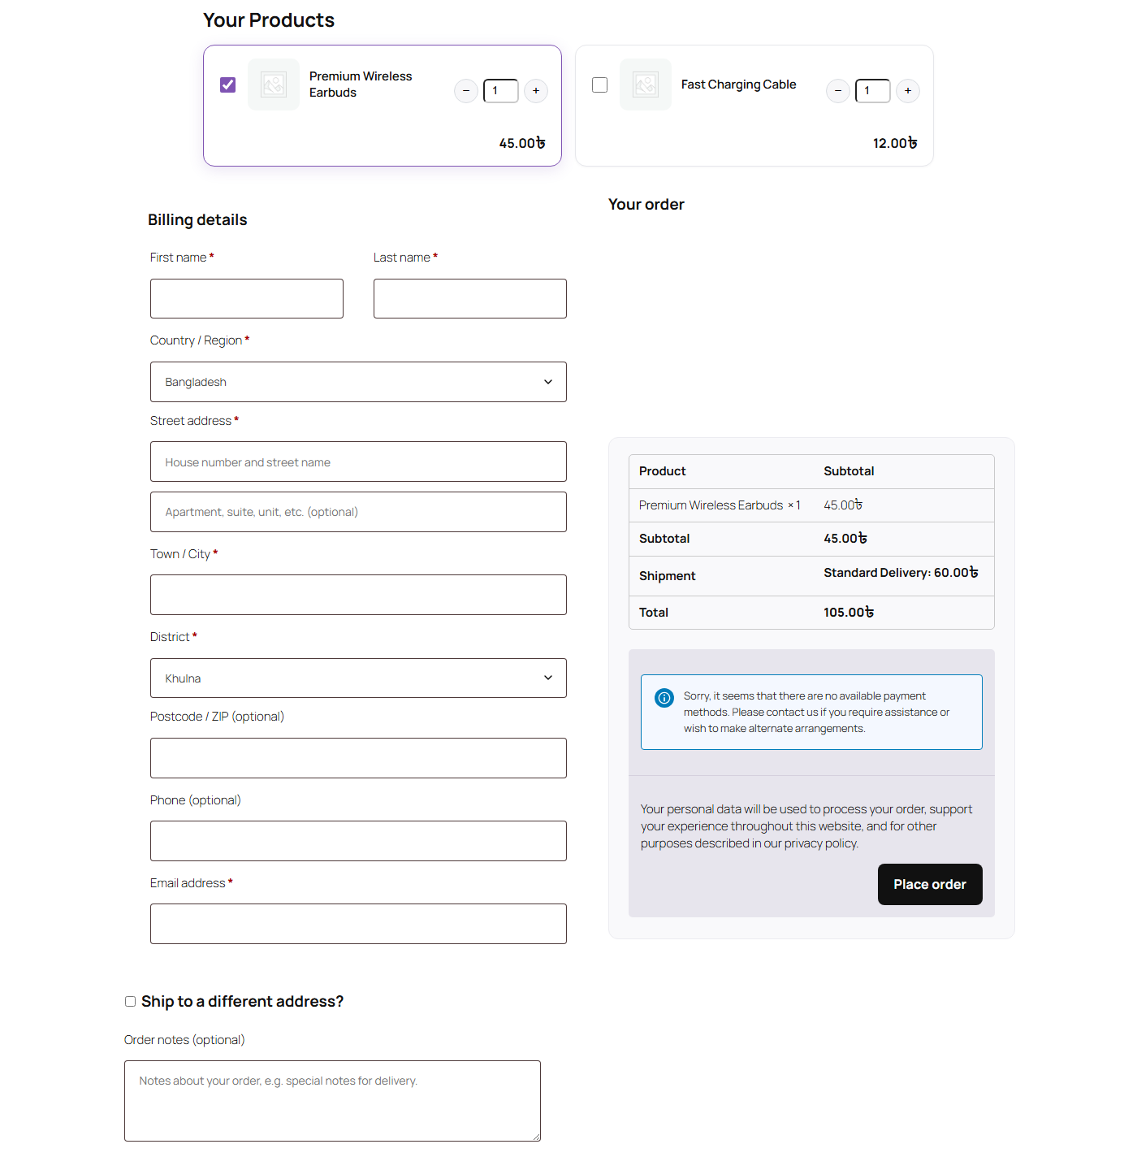
Task: Click the Email address input field
Action: tap(358, 924)
